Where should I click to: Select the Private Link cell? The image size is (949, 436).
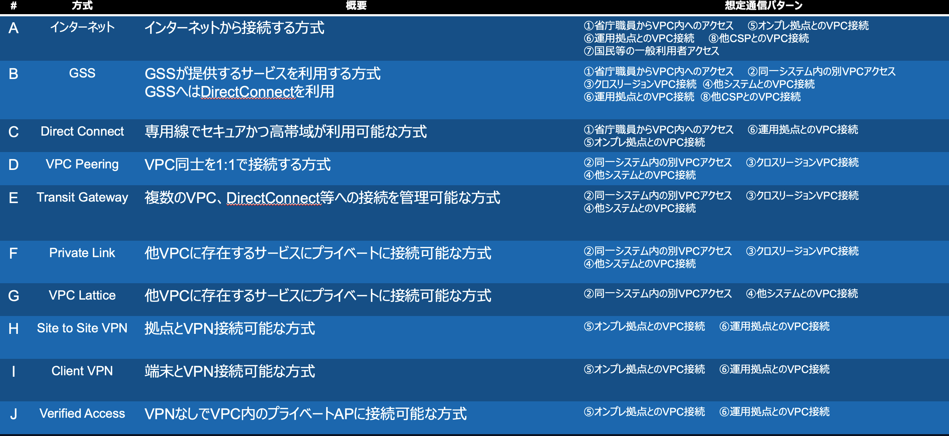(82, 253)
